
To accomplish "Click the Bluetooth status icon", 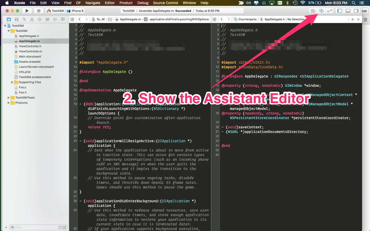I will coord(288,3).
